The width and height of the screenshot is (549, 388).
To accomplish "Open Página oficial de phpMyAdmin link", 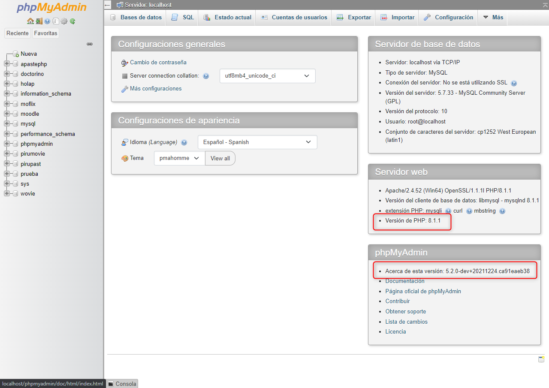I will pos(423,292).
